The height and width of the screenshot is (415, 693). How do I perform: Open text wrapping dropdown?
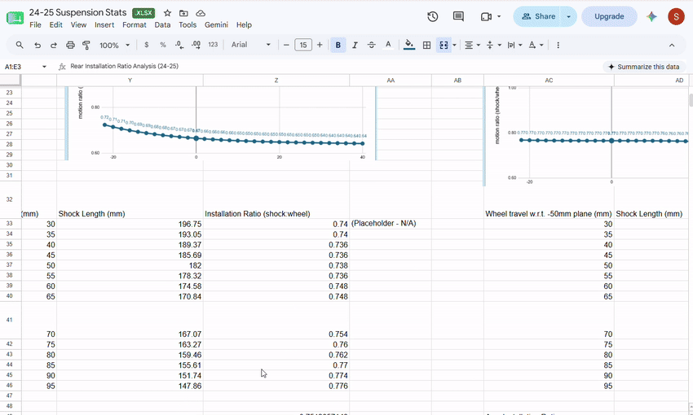pyautogui.click(x=515, y=45)
